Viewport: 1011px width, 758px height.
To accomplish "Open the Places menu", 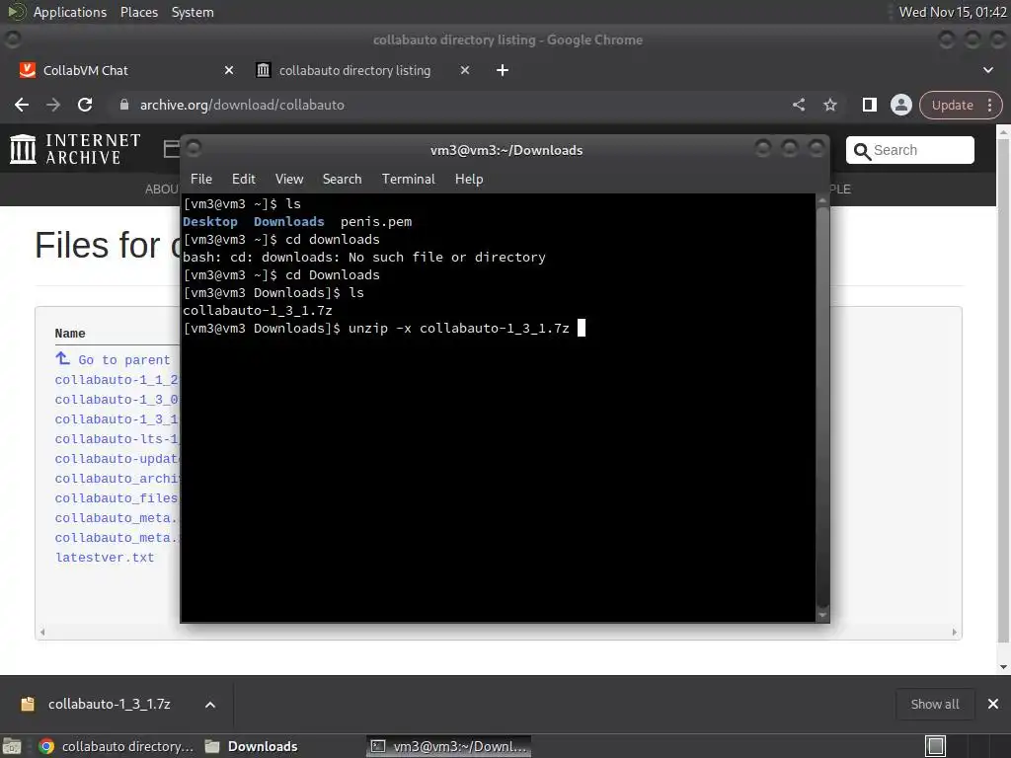I will [x=138, y=12].
